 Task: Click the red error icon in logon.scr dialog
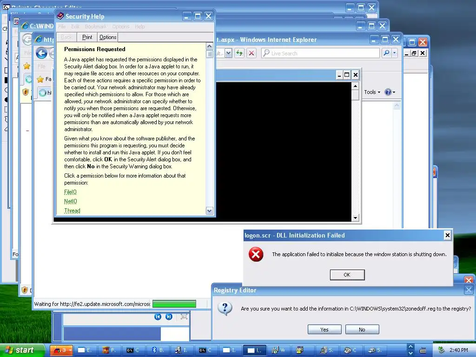pyautogui.click(x=256, y=254)
